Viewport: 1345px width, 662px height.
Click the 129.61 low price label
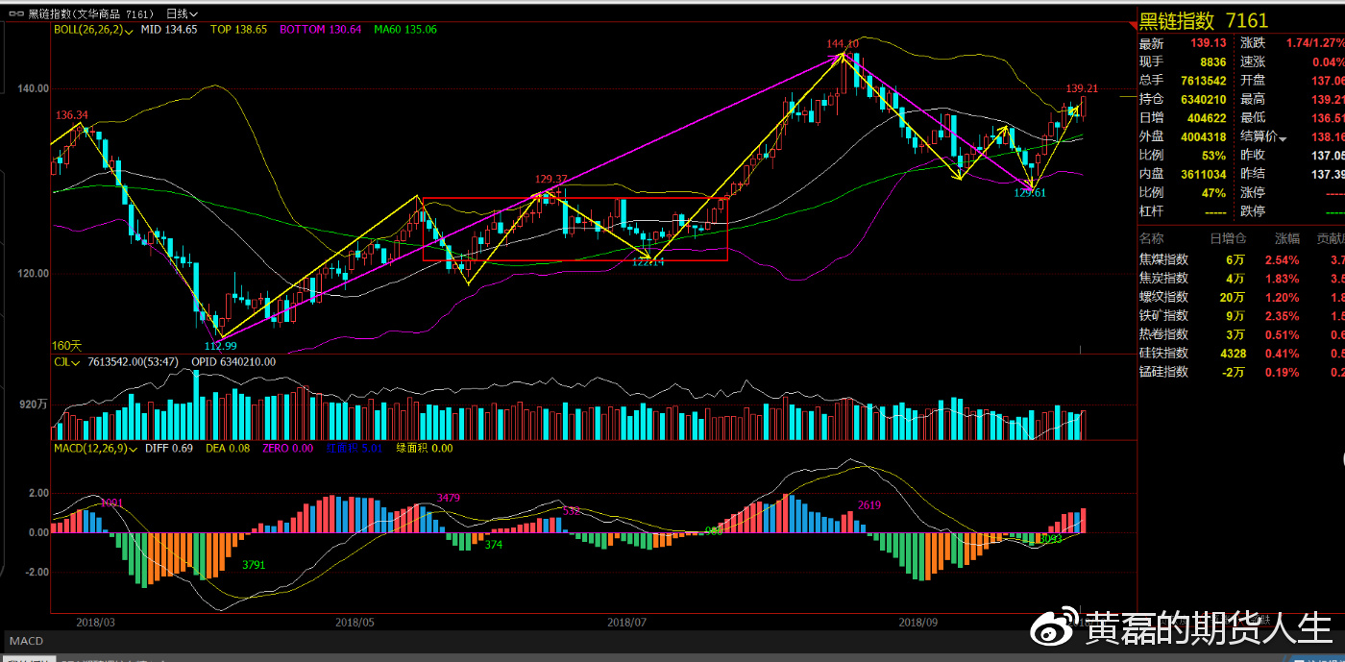point(1030,192)
